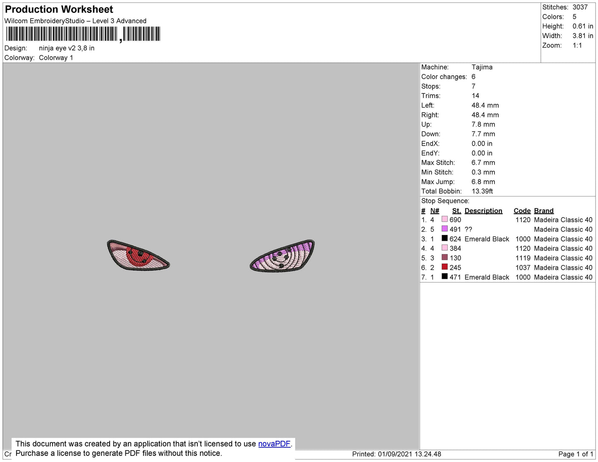This screenshot has width=598, height=462.
Task: Select the black swatch for stop 471
Action: [x=444, y=276]
